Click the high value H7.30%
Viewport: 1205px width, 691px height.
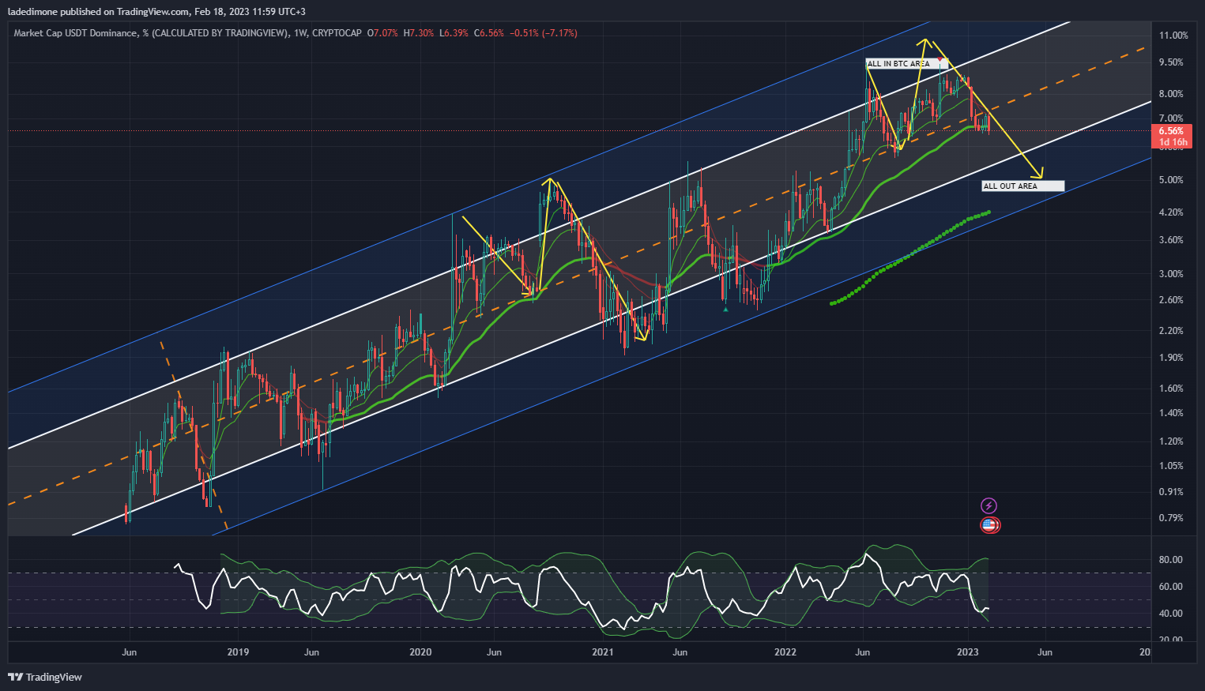(419, 33)
